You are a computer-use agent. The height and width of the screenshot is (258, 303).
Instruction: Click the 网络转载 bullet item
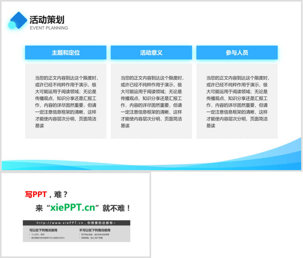click(x=87, y=238)
